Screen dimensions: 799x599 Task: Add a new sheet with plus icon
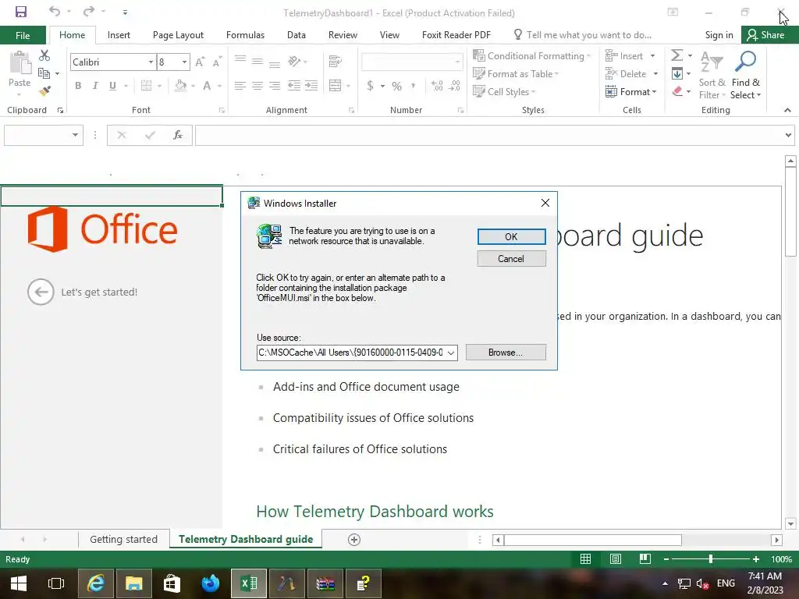click(354, 540)
